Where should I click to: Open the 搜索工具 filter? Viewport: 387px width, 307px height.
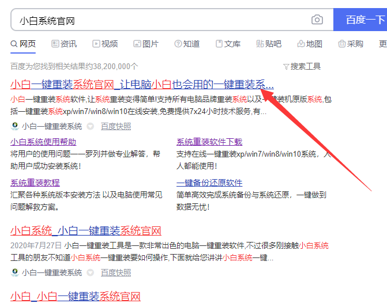[x=302, y=66]
